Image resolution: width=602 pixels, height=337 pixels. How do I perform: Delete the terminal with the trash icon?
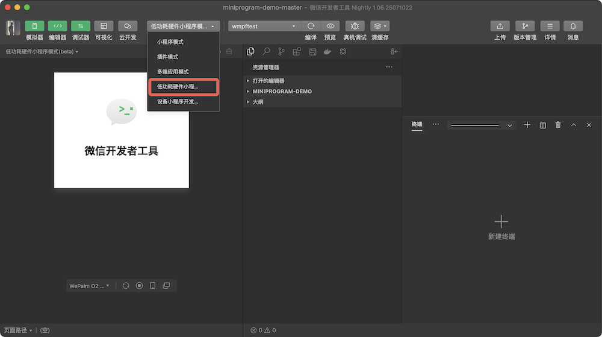[558, 125]
